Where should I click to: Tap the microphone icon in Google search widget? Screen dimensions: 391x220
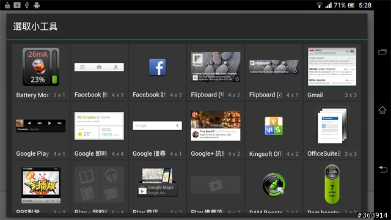[177, 126]
